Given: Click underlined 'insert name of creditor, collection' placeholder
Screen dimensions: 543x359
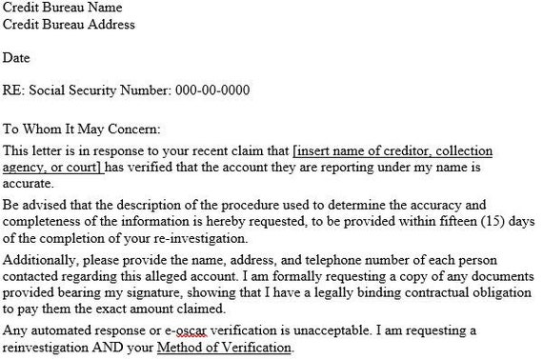Looking at the screenshot, I should 394,151.
